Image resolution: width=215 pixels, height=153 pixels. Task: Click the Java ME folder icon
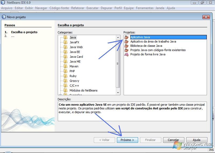point(66,62)
